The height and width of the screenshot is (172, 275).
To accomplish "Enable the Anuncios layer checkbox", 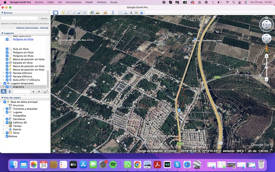I will pos(7,105).
